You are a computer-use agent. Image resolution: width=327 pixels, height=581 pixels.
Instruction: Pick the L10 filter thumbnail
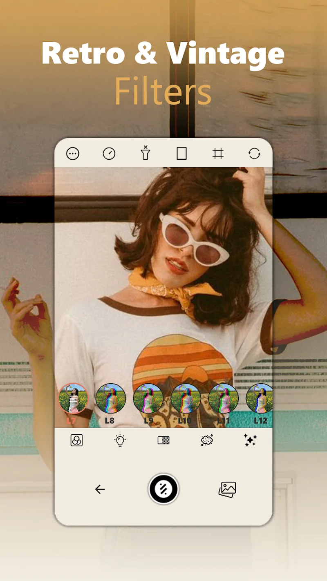tap(186, 398)
